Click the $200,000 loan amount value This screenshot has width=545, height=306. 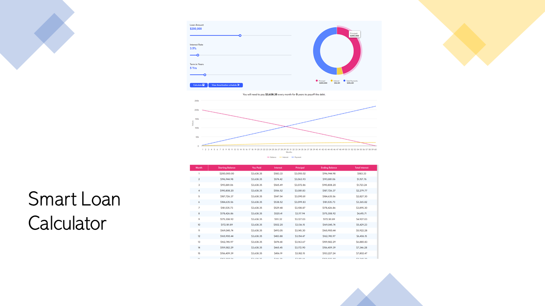(x=196, y=29)
